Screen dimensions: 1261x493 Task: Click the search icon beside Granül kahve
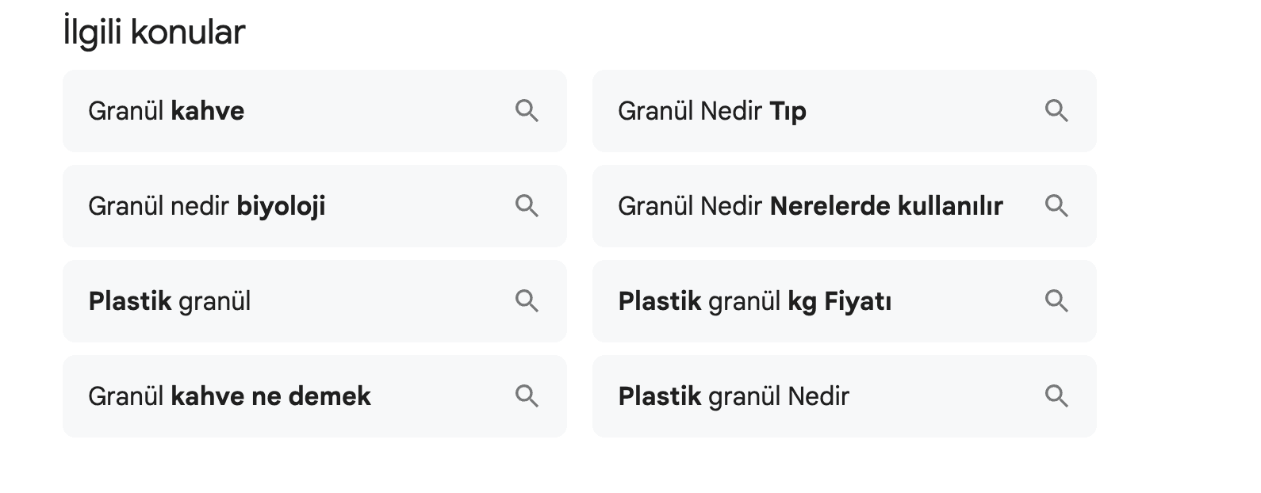pos(527,111)
